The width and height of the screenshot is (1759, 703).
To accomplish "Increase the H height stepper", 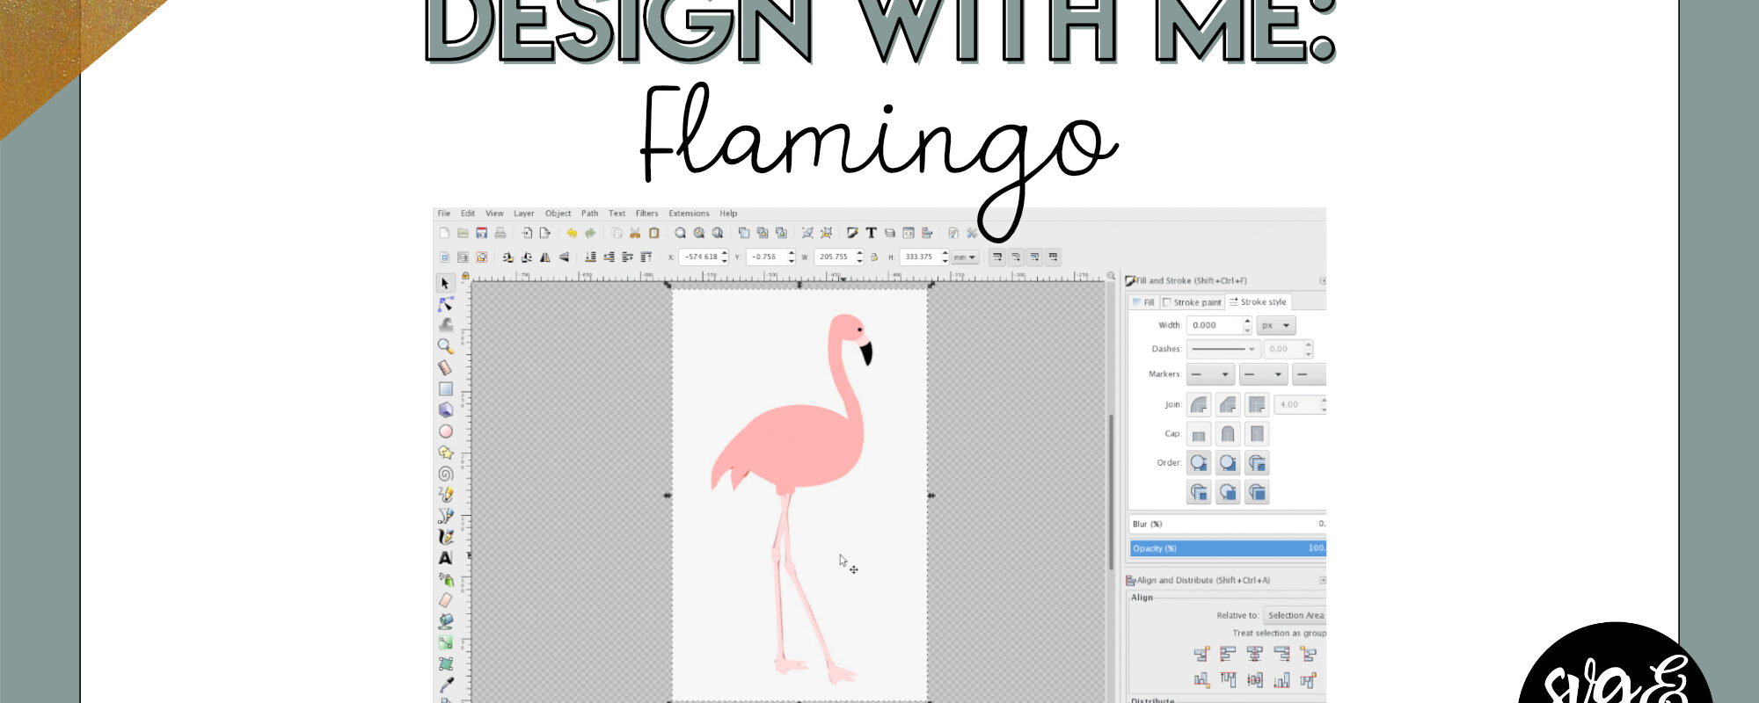I will pos(945,254).
